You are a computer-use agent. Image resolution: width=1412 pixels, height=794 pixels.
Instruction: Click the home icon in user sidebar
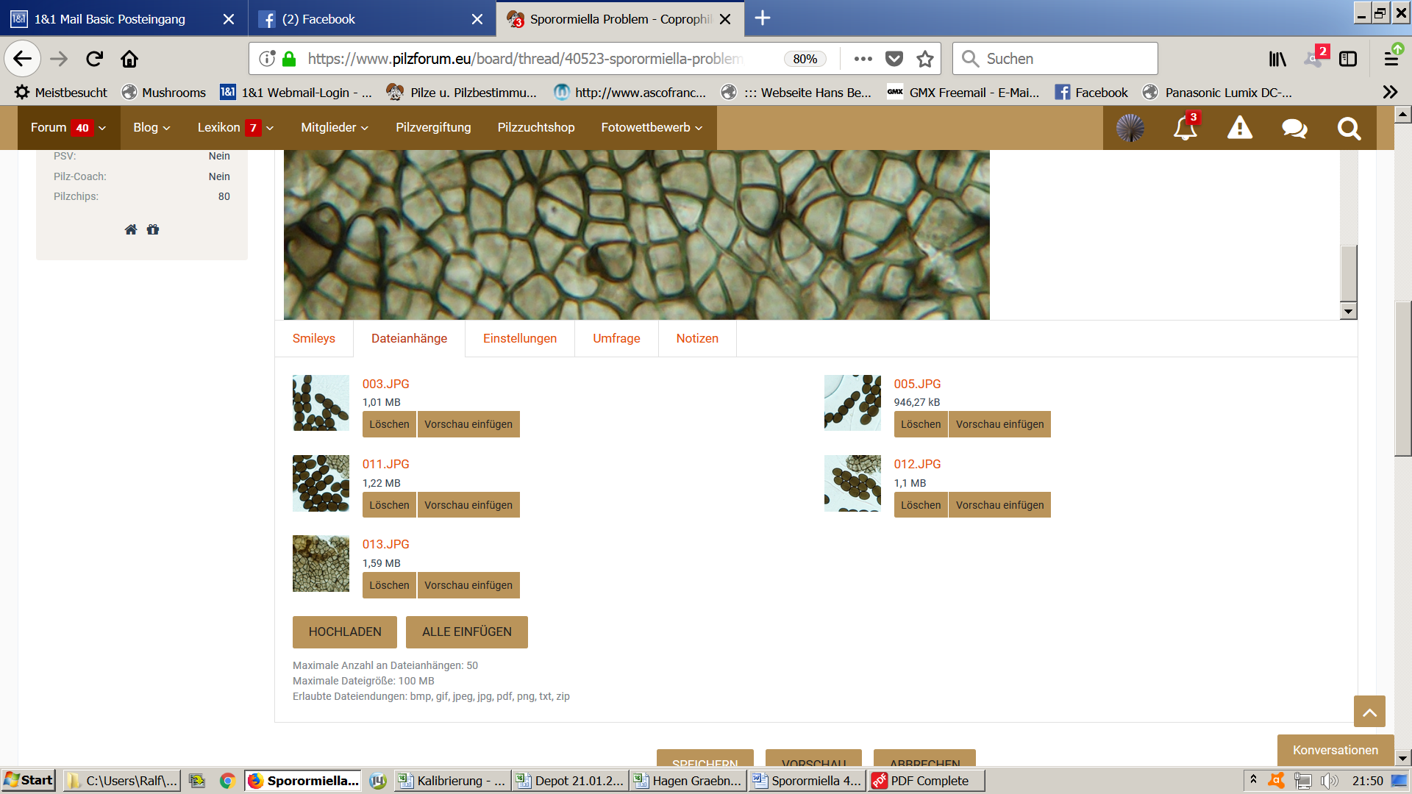(131, 229)
